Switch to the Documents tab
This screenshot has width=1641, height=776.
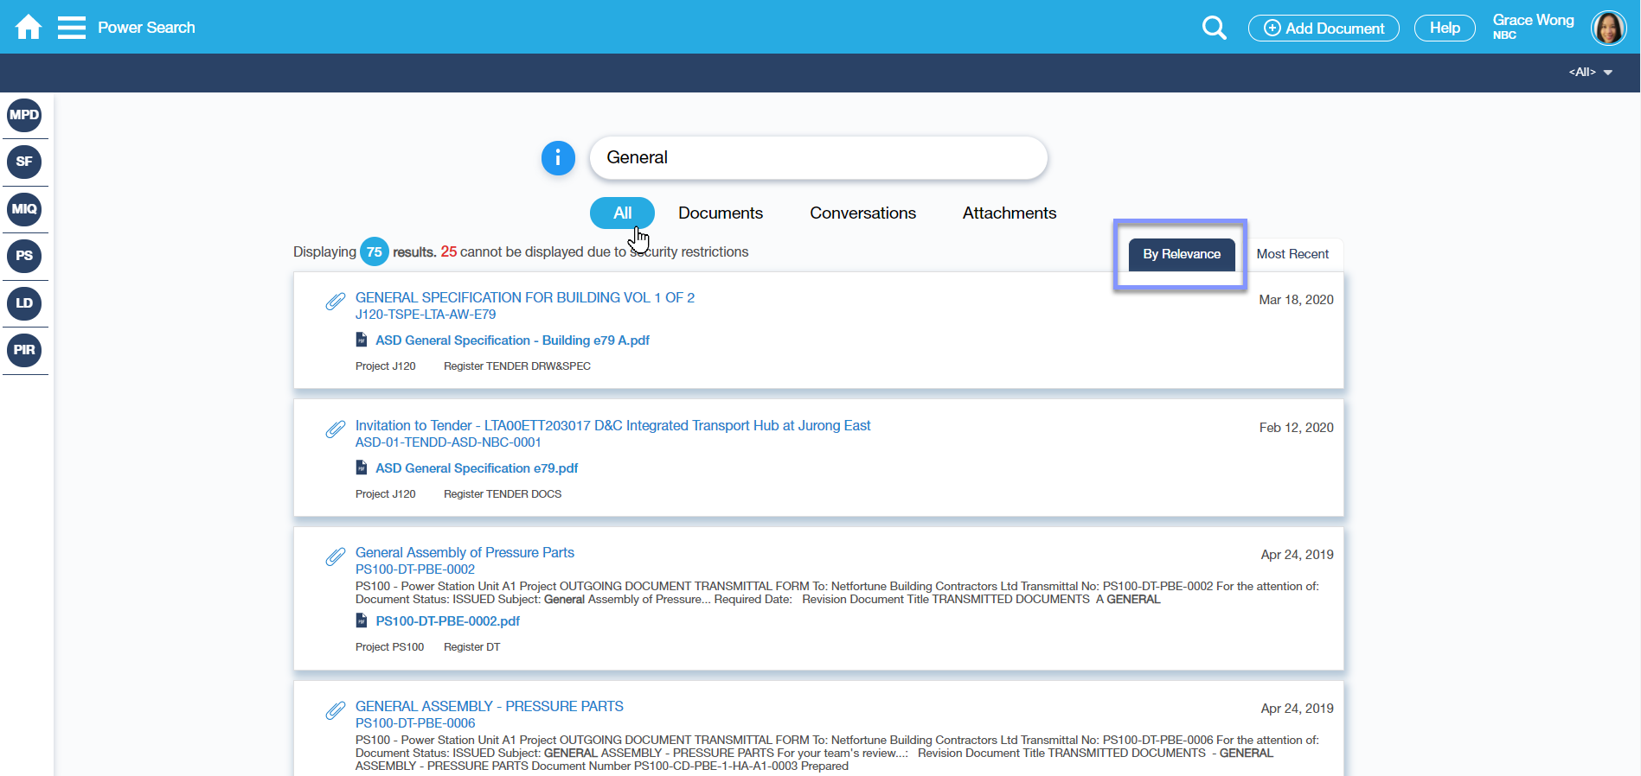coord(720,213)
